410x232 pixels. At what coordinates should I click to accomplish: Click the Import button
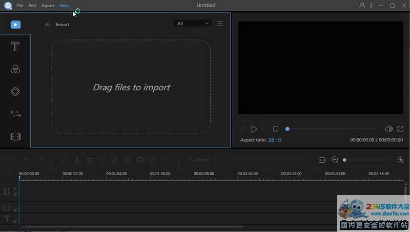pos(57,24)
